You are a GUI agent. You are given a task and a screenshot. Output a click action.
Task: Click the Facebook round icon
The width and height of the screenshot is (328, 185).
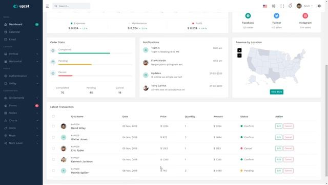(248, 16)
